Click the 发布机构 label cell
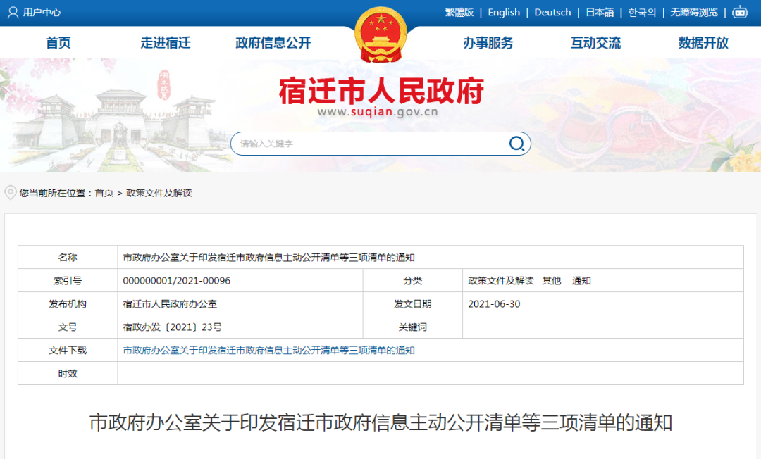761x459 pixels. point(68,304)
